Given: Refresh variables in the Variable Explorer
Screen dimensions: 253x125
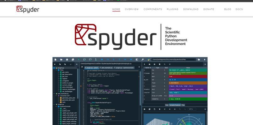Looking at the screenshot, I should tap(170, 64).
